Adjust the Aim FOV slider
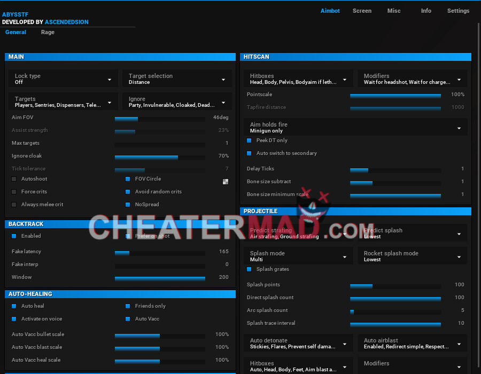 [x=160, y=119]
